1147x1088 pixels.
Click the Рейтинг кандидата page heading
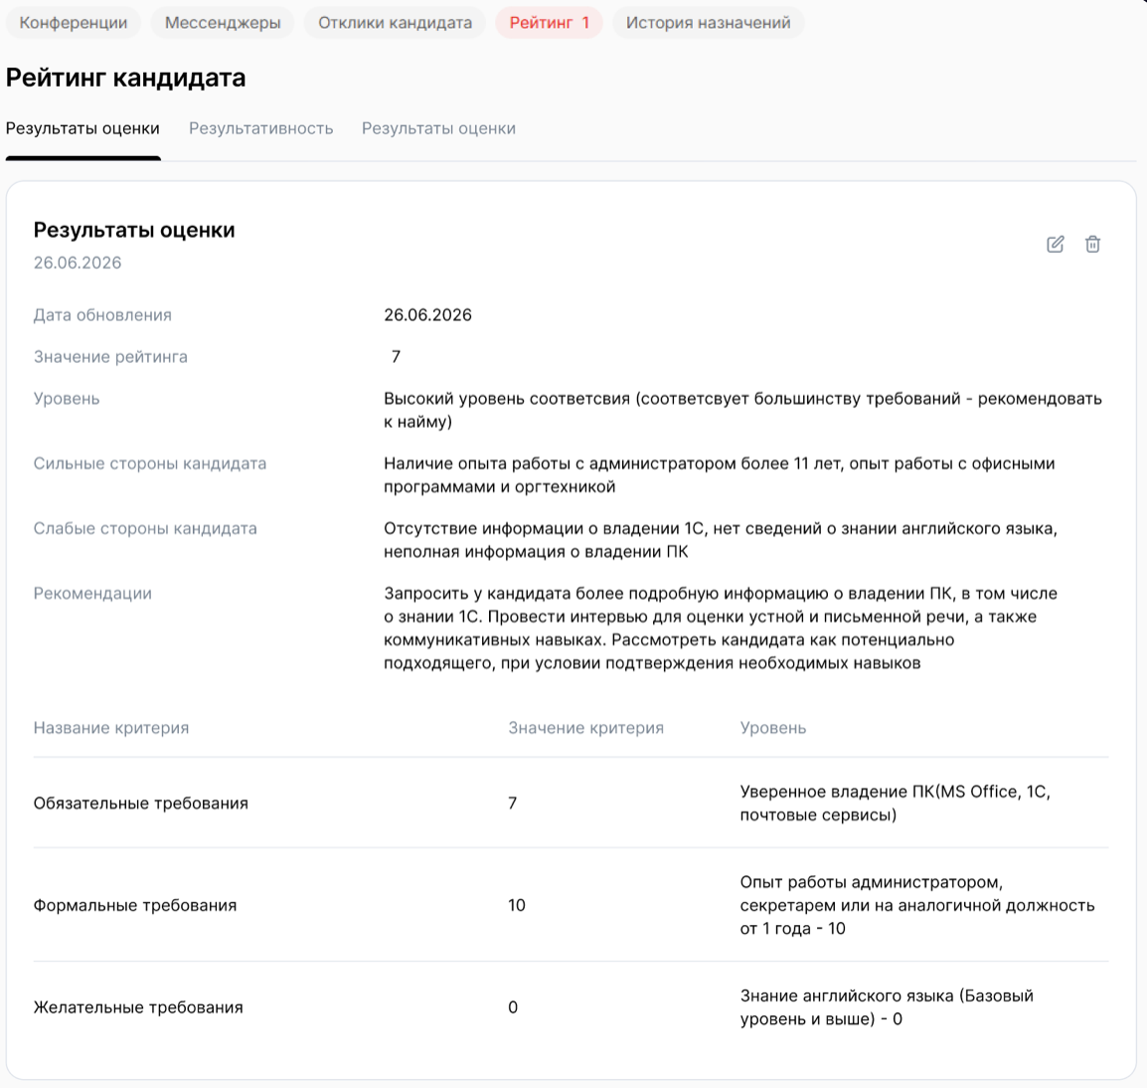click(126, 78)
